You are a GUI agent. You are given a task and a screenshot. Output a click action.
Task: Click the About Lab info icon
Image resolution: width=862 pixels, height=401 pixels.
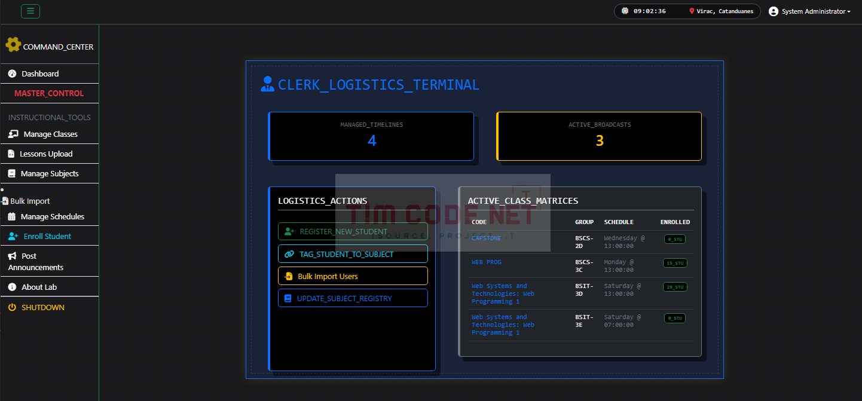tap(12, 287)
